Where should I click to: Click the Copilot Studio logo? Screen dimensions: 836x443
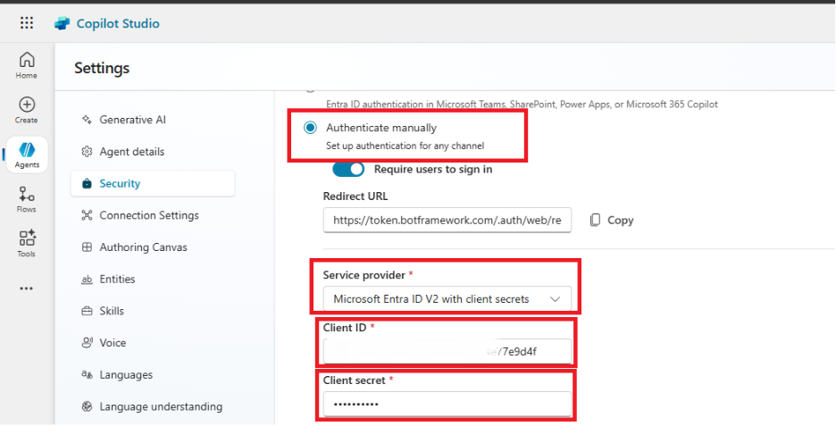click(x=63, y=23)
